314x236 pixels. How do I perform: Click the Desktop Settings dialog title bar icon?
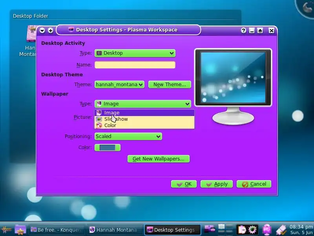click(x=71, y=30)
